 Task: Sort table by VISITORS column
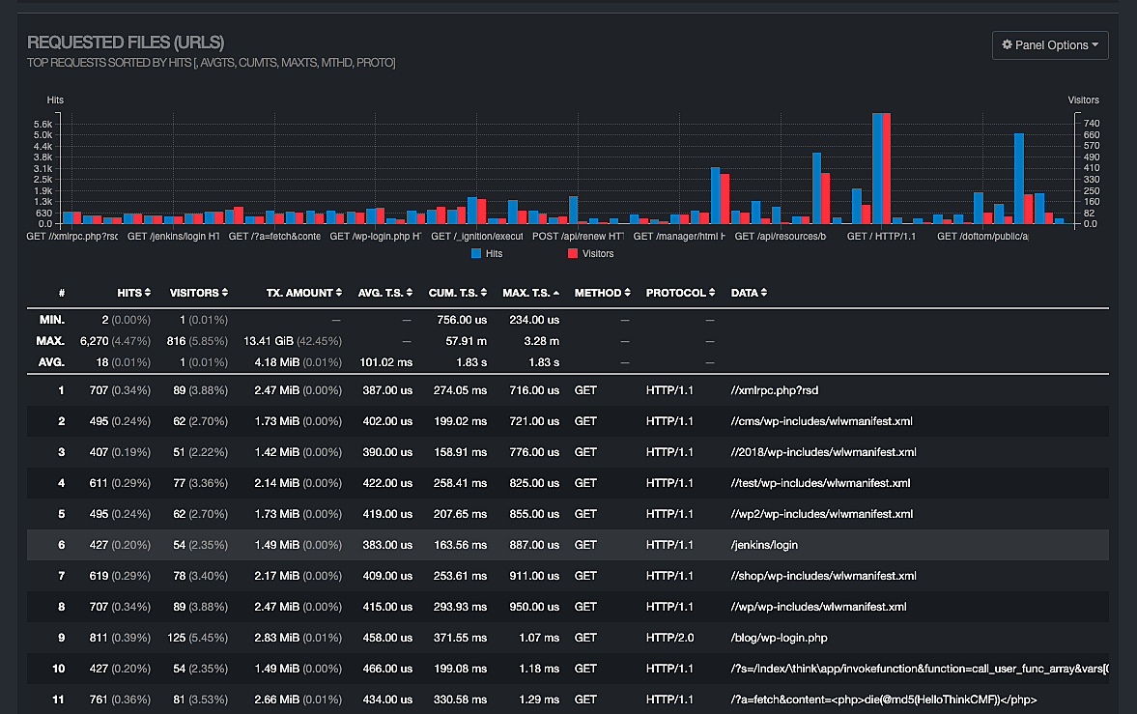[x=199, y=293]
